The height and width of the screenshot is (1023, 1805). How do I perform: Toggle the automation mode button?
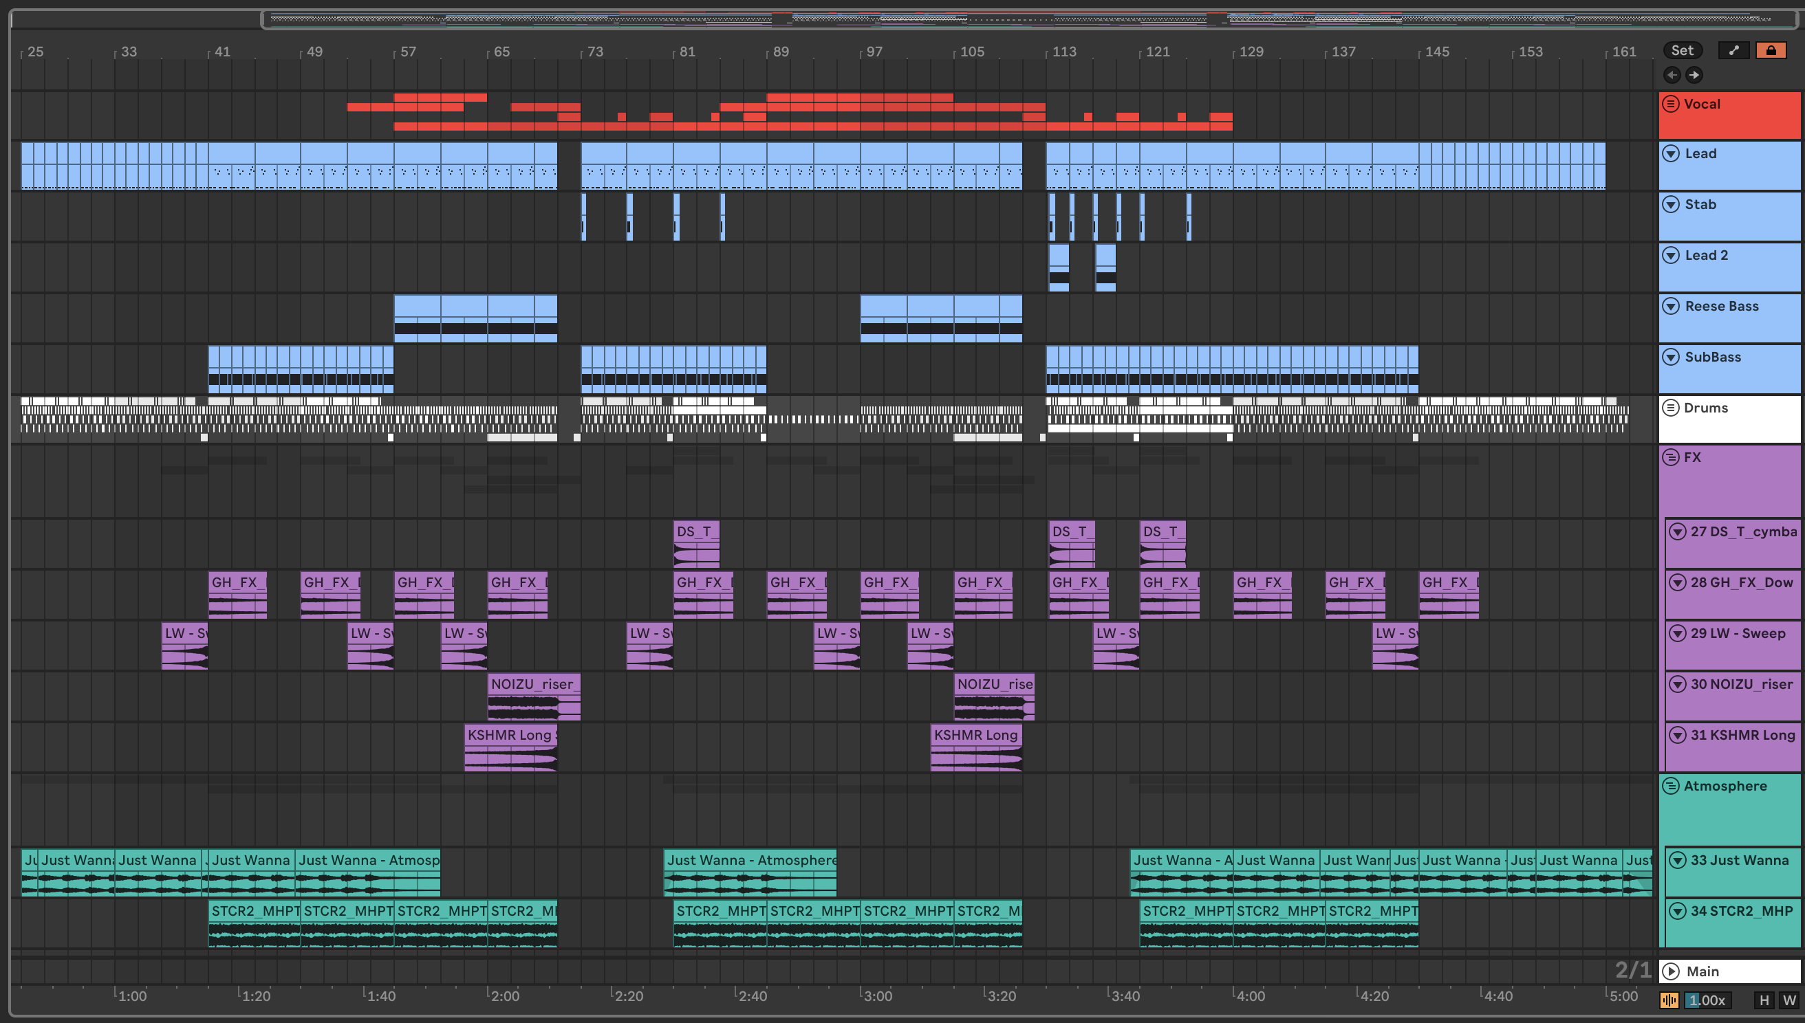point(1733,50)
